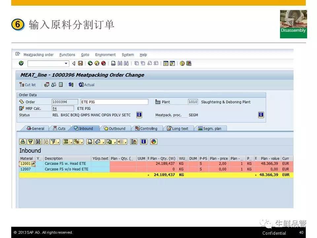
Task: Click the red Cancel icon
Action: point(103,63)
